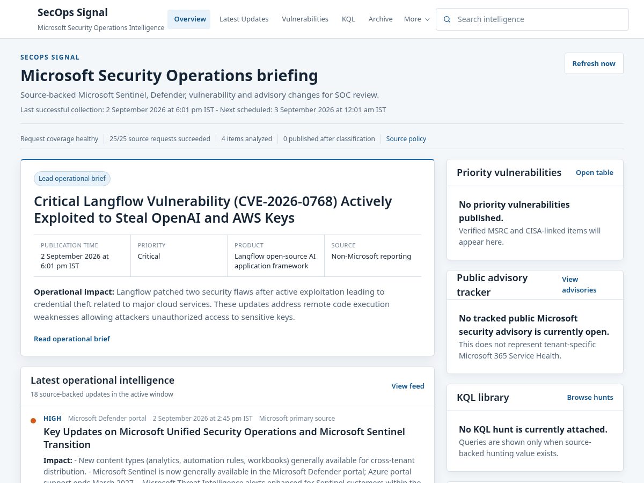
Task: Click 'Non-Microsoft reporting' source value
Action: click(371, 256)
